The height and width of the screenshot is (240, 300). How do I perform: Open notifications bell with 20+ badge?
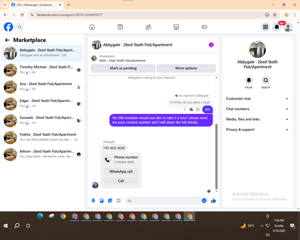tap(277, 27)
